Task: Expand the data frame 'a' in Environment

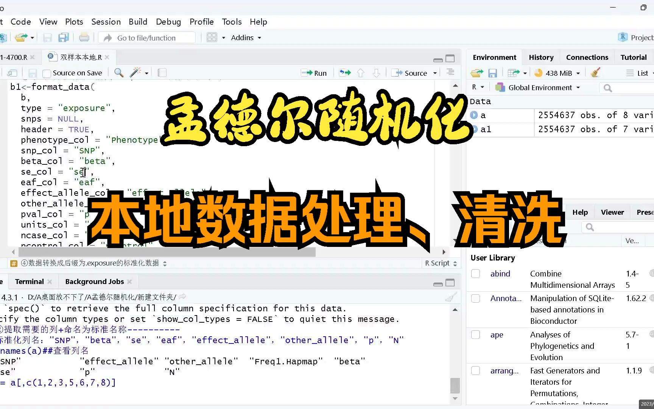Action: [x=473, y=115]
